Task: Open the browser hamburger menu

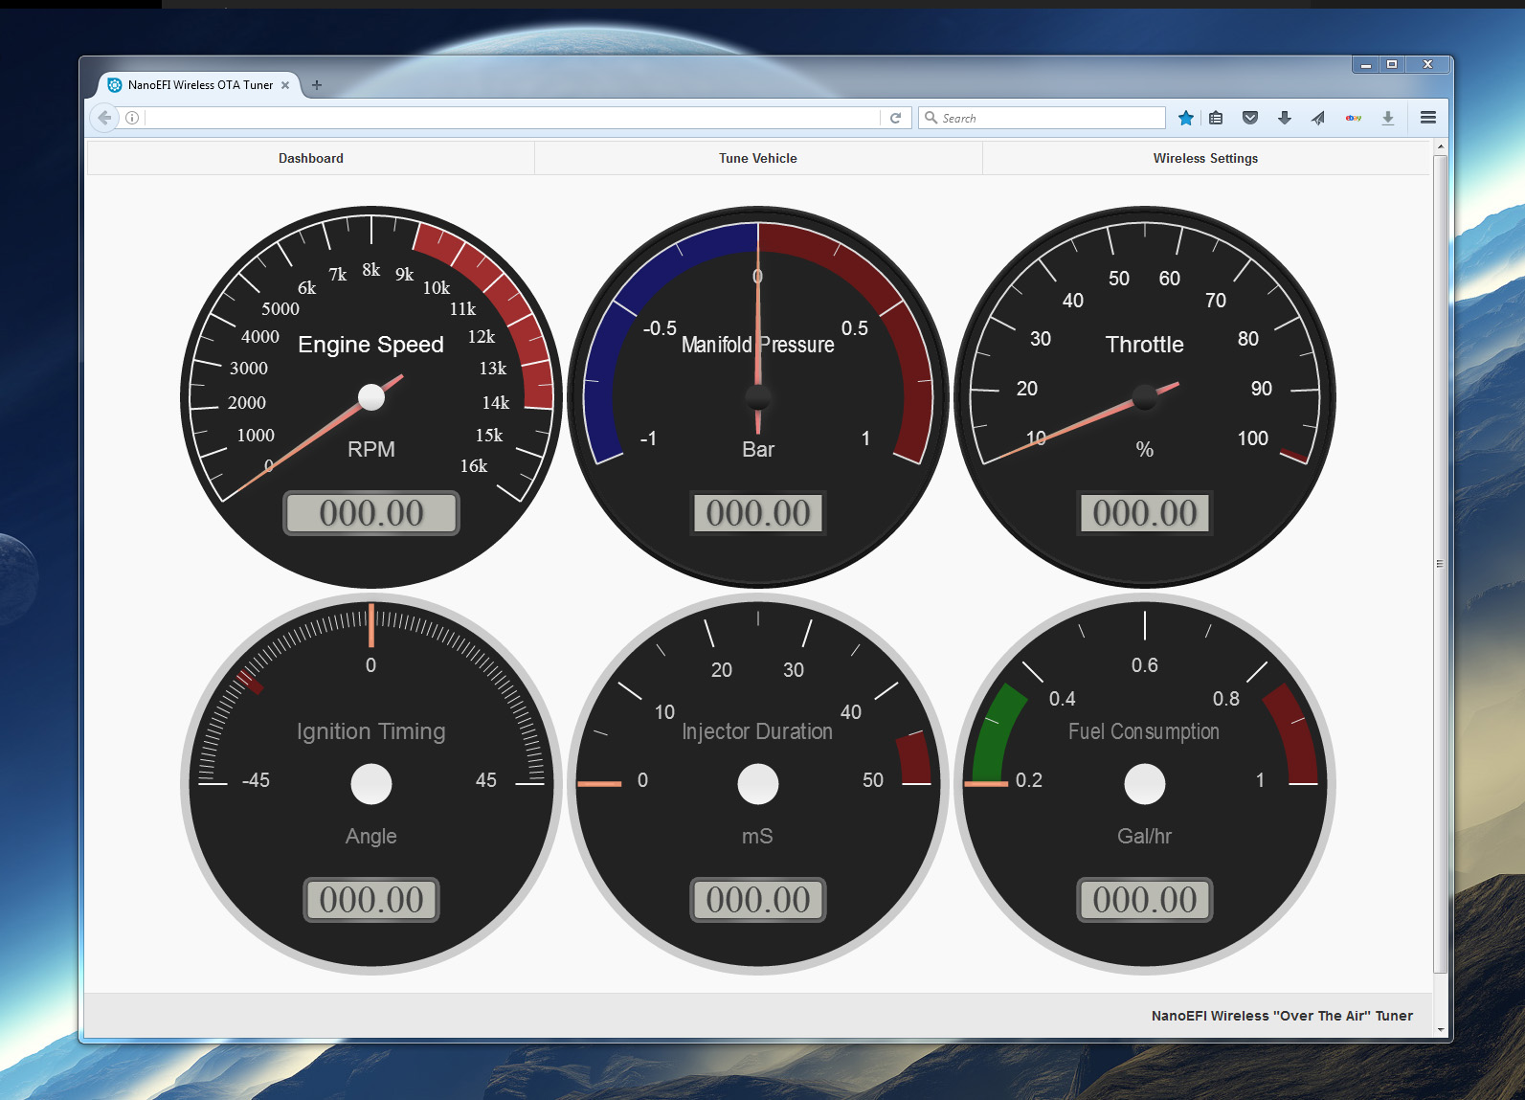Action: [x=1427, y=118]
